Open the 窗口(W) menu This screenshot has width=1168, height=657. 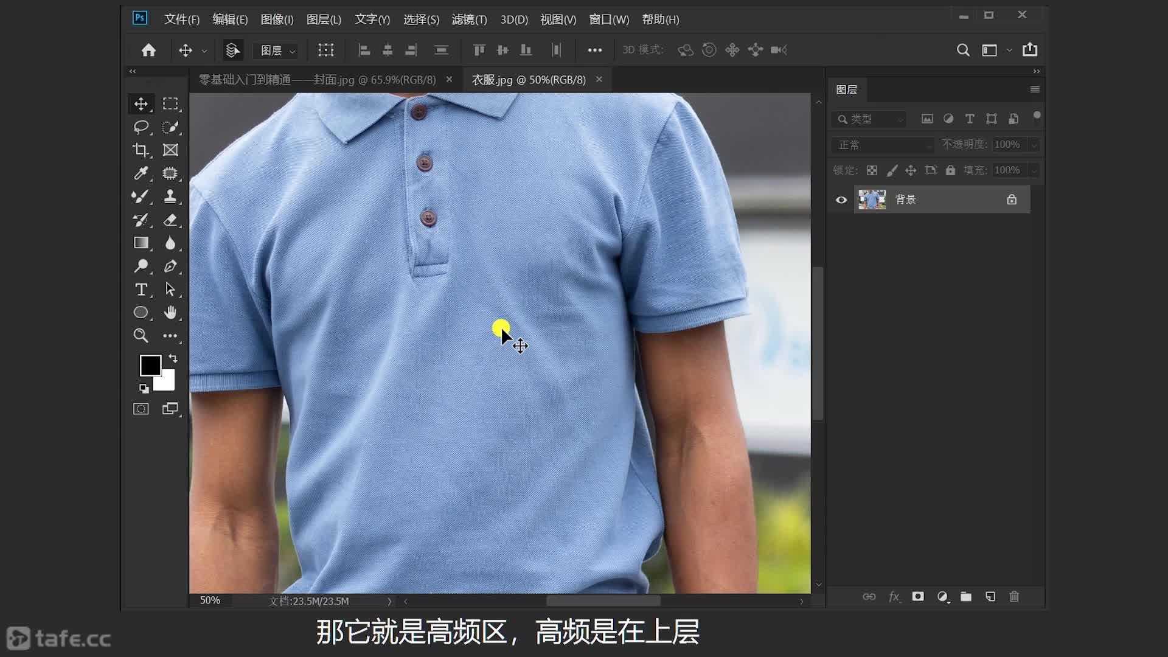pos(609,19)
